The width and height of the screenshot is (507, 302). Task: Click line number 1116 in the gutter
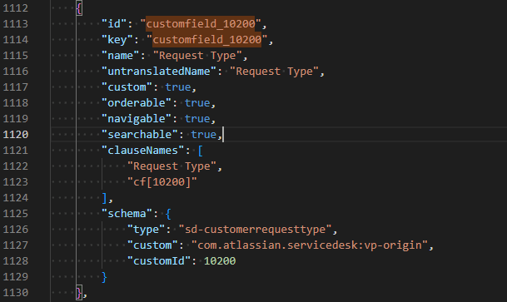pyautogui.click(x=16, y=71)
